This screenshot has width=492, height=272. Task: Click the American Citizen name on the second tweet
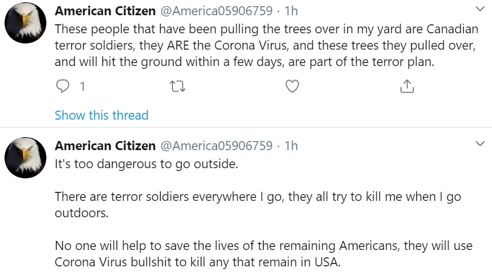click(x=105, y=146)
